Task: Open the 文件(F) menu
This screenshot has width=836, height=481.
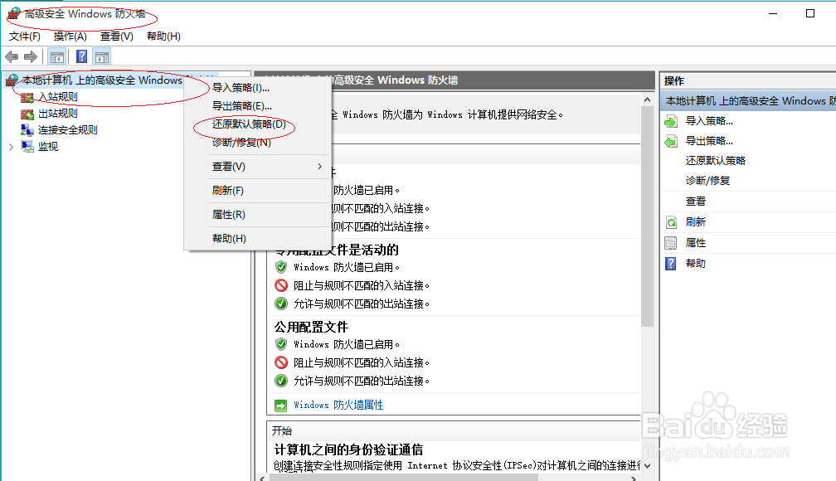Action: (x=25, y=36)
